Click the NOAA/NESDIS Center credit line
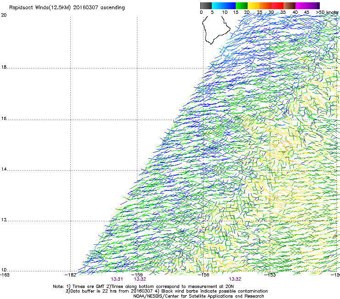Screen dimensions: 340x299 click(198, 296)
